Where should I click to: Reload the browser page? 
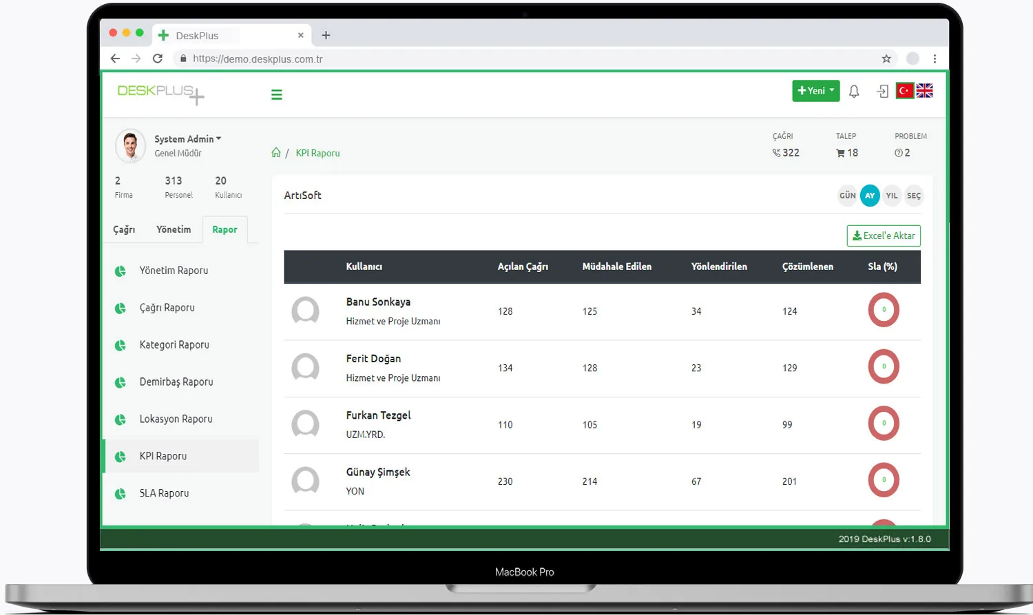point(158,59)
